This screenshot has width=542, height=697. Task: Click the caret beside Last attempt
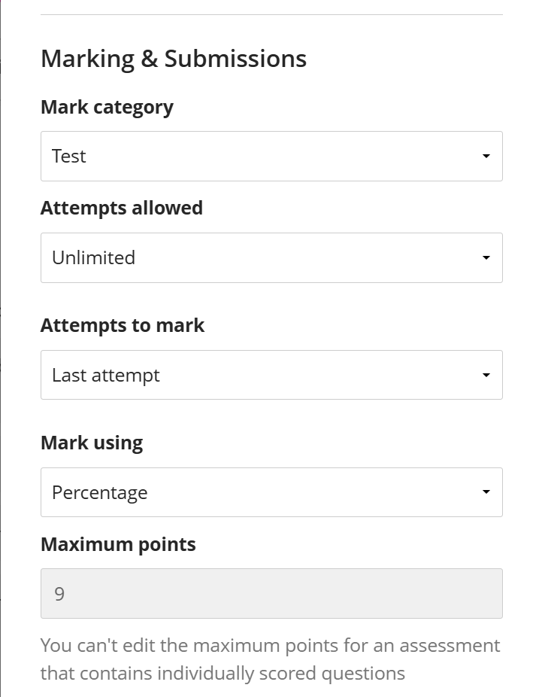(x=486, y=376)
